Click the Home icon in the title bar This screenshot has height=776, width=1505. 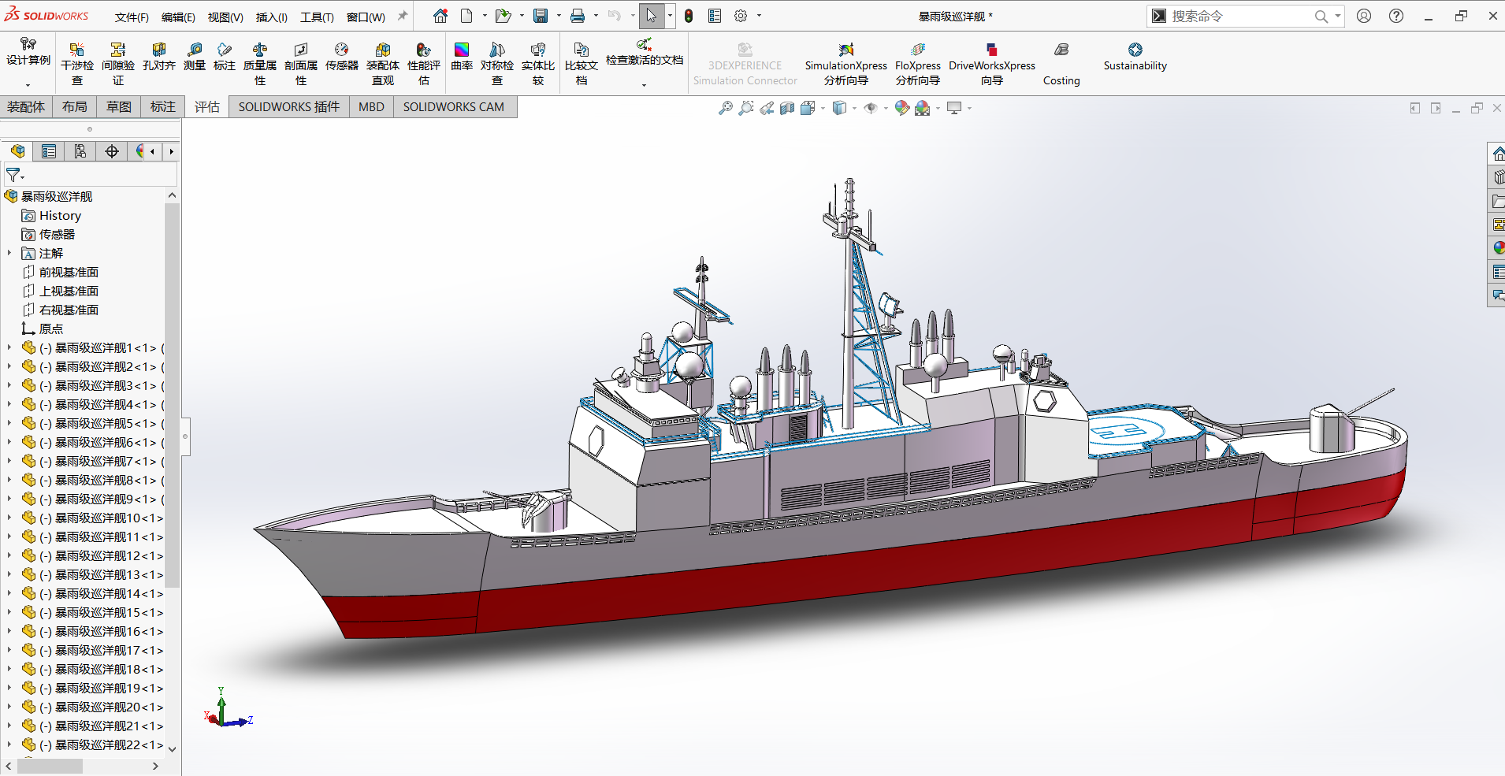coord(440,16)
